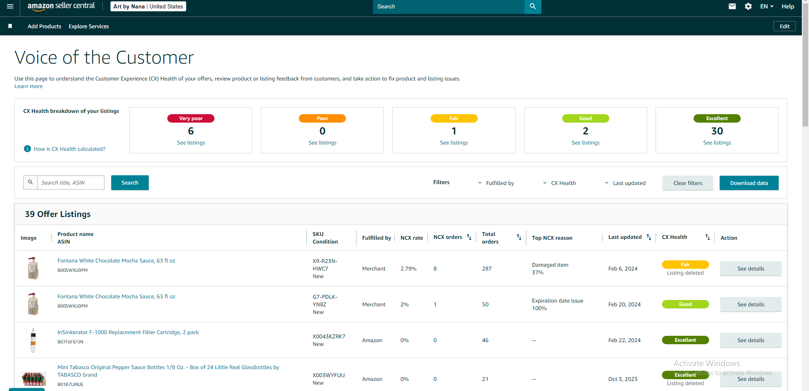Open Mini Tabasco Original Pepper Sauce link

tap(168, 371)
